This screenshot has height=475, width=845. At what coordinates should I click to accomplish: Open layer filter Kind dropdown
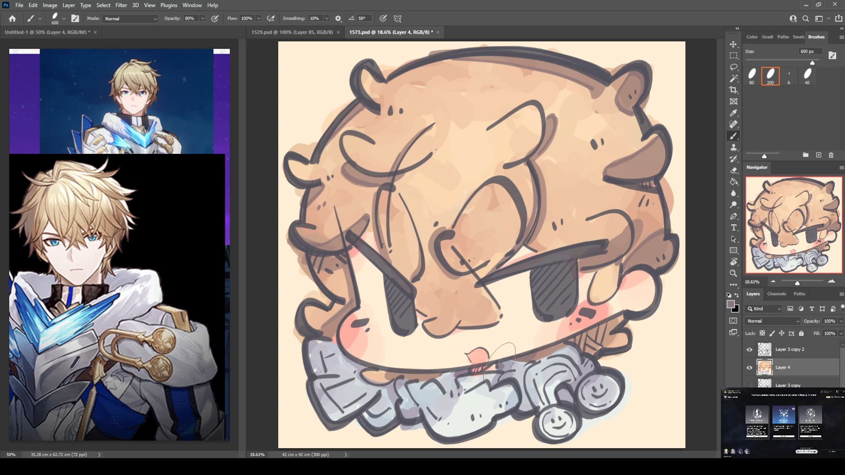click(764, 309)
